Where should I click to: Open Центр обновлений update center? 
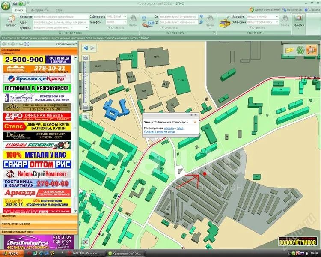[265, 9]
